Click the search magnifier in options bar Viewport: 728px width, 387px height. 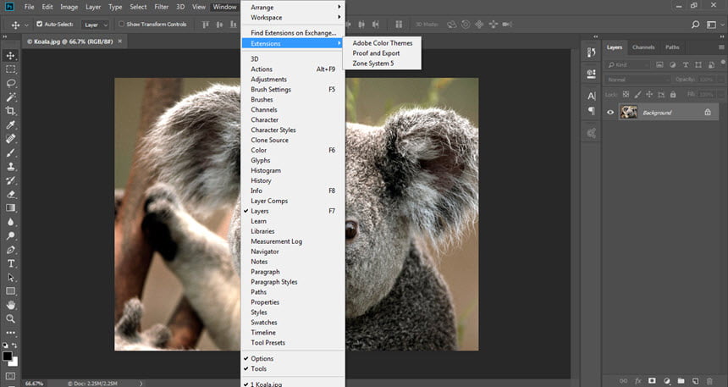[695, 25]
